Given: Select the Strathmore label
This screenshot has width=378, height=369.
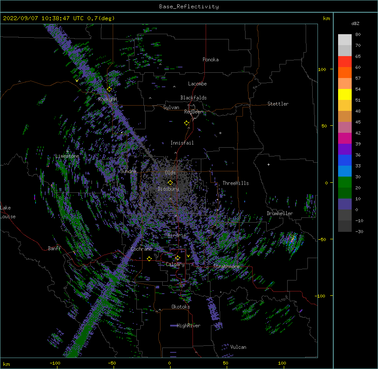Looking at the screenshot, I should [226, 266].
